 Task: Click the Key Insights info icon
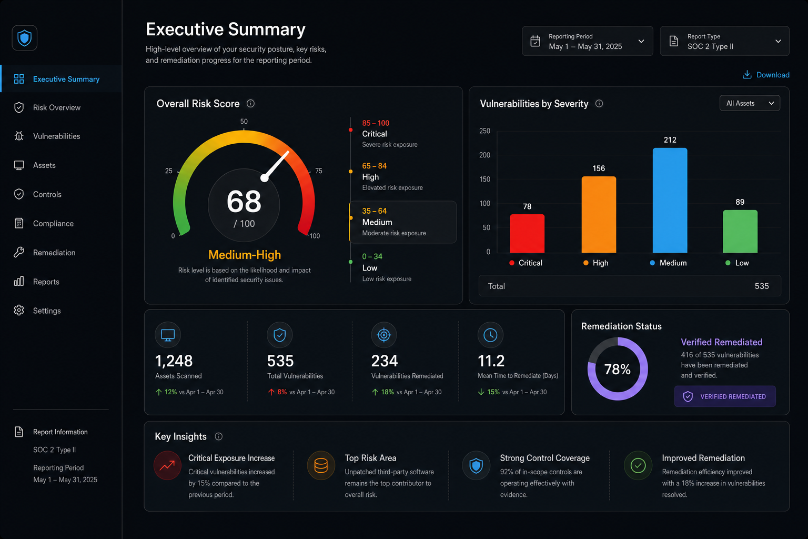(219, 436)
